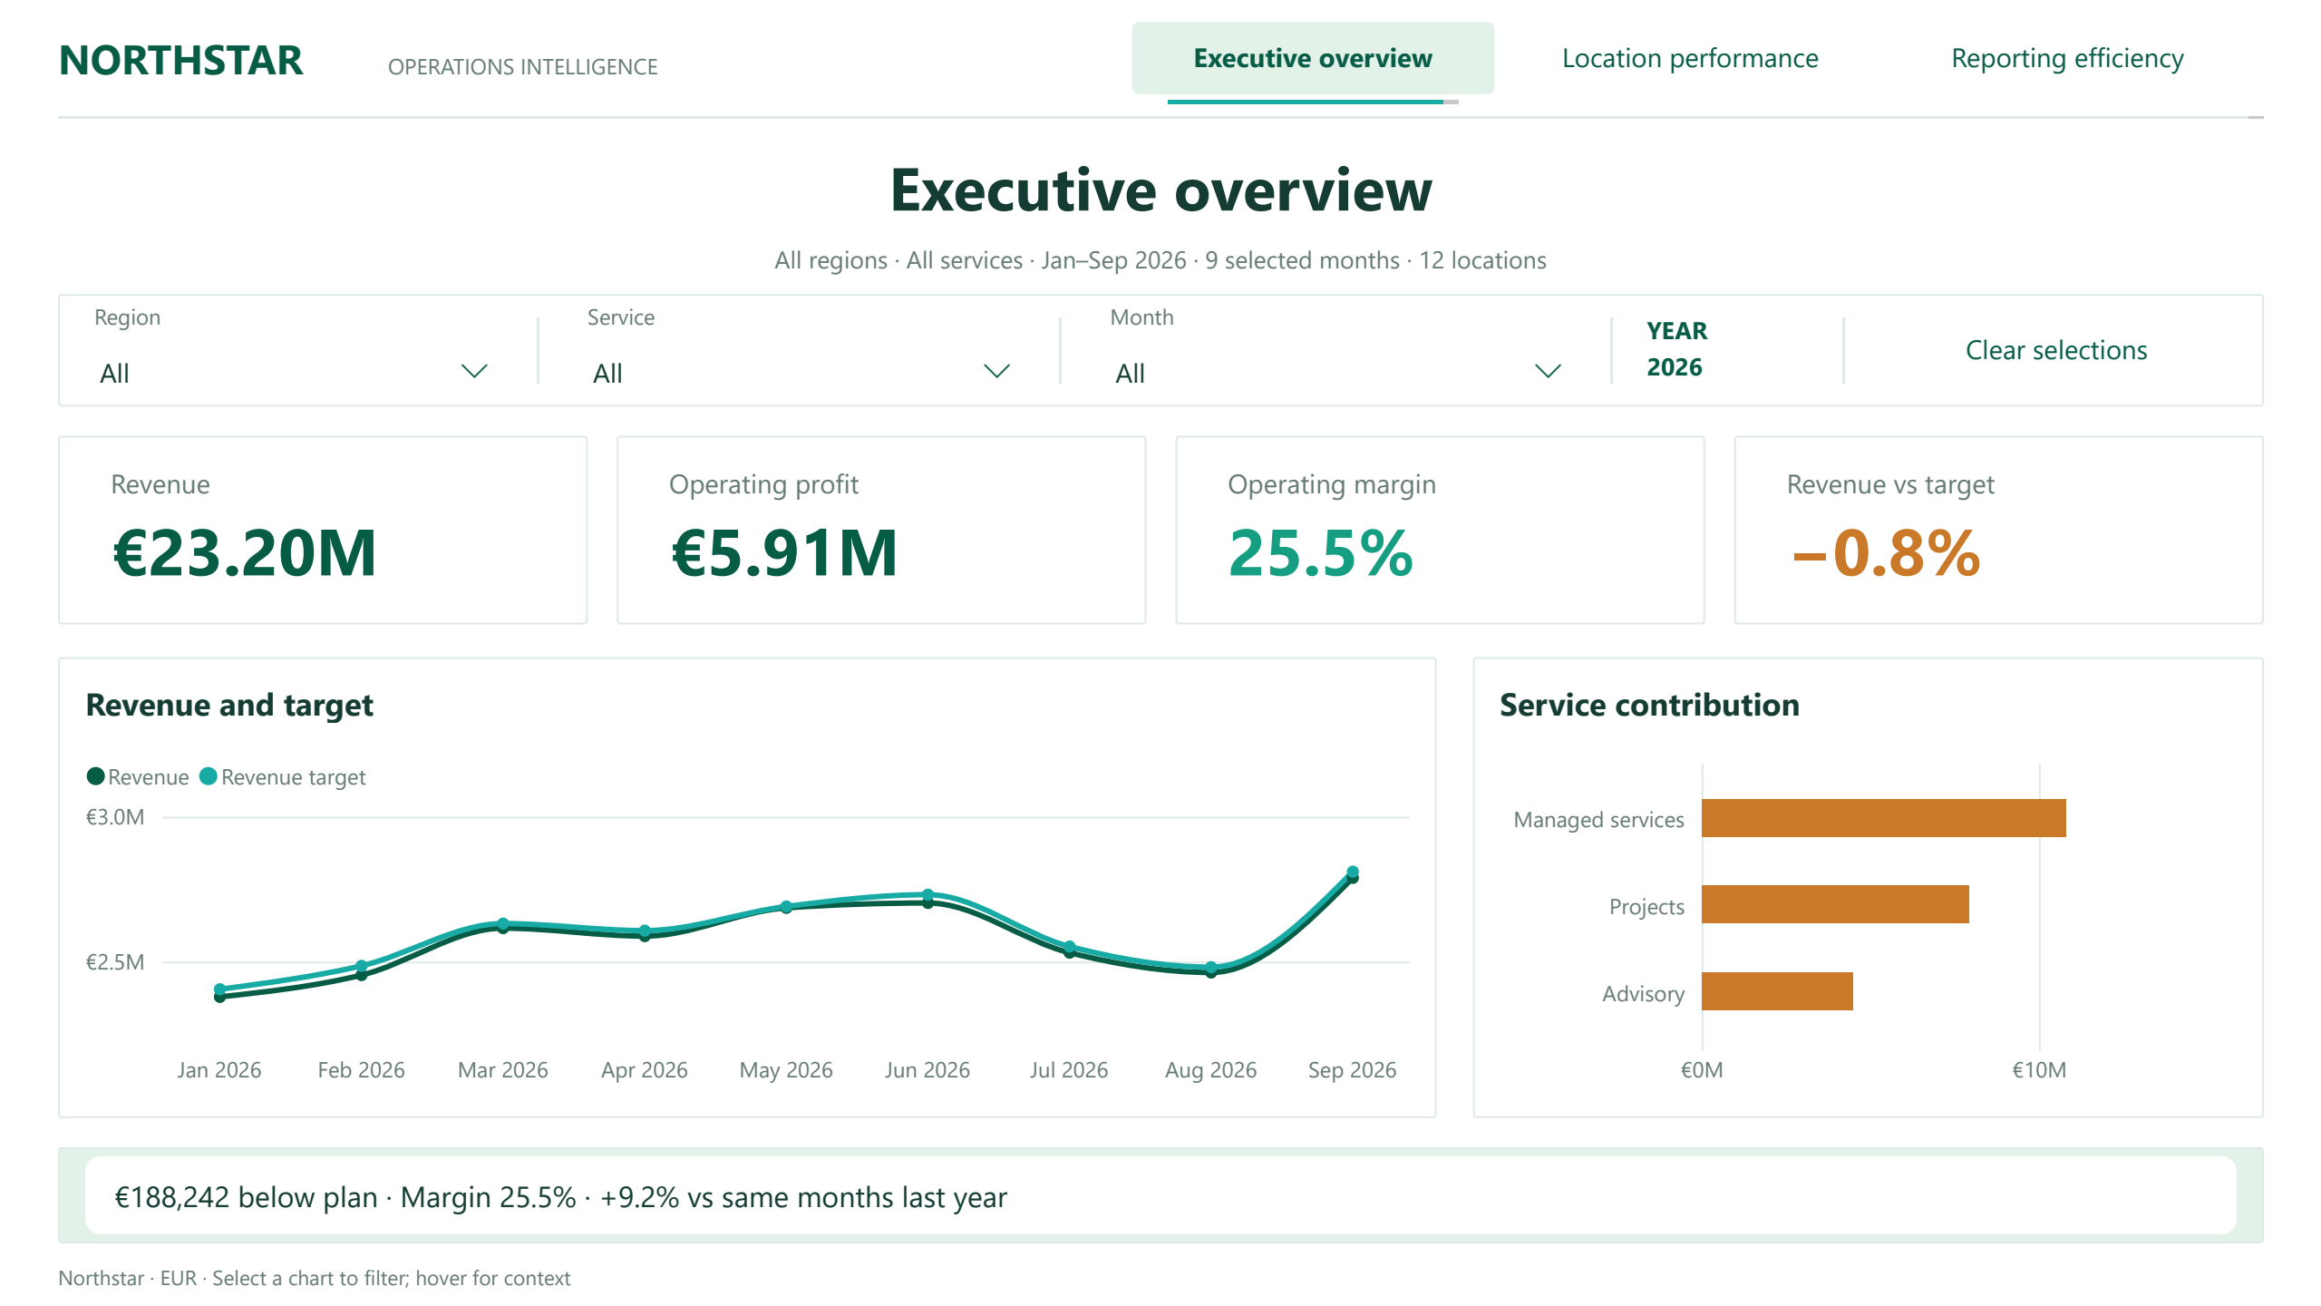The height and width of the screenshot is (1306, 2321).
Task: Toggle the Revenue legend marker
Action: pos(95,776)
